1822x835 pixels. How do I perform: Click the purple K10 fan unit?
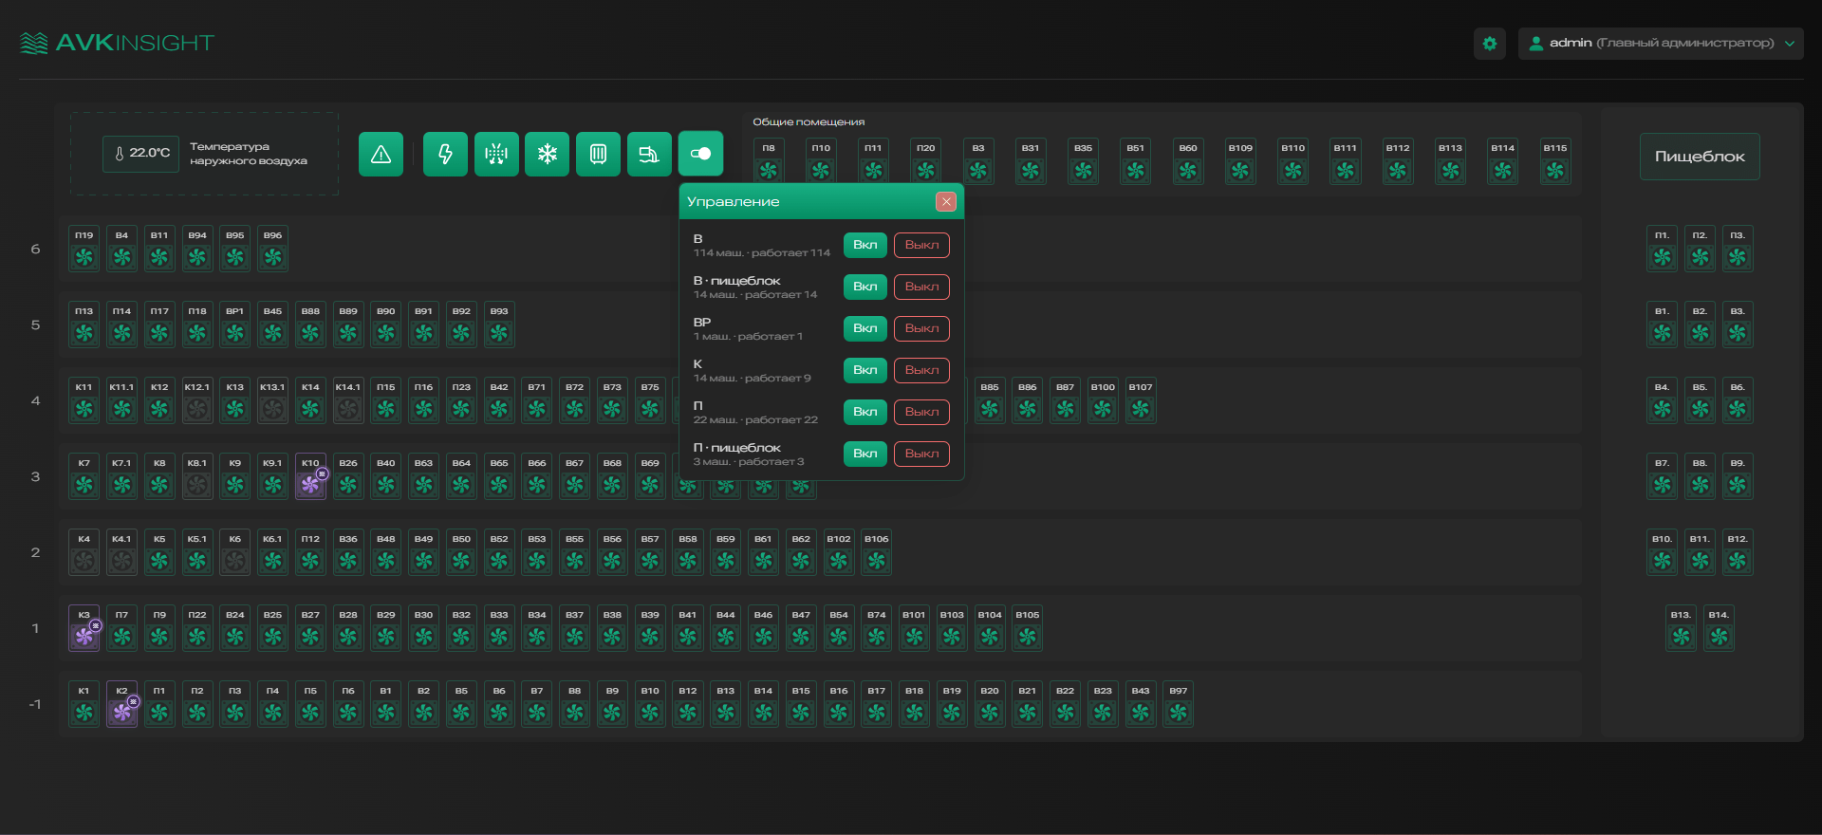[310, 477]
